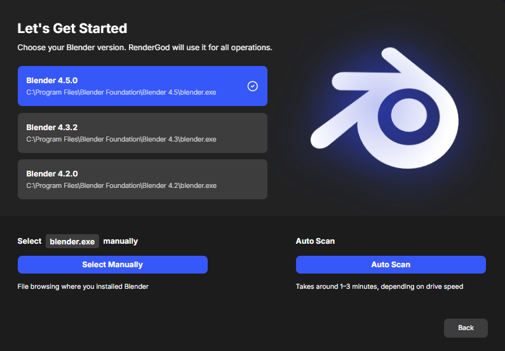This screenshot has height=351, width=505.
Task: Click the checkmark icon on Blender 4.5.0
Action: 253,86
